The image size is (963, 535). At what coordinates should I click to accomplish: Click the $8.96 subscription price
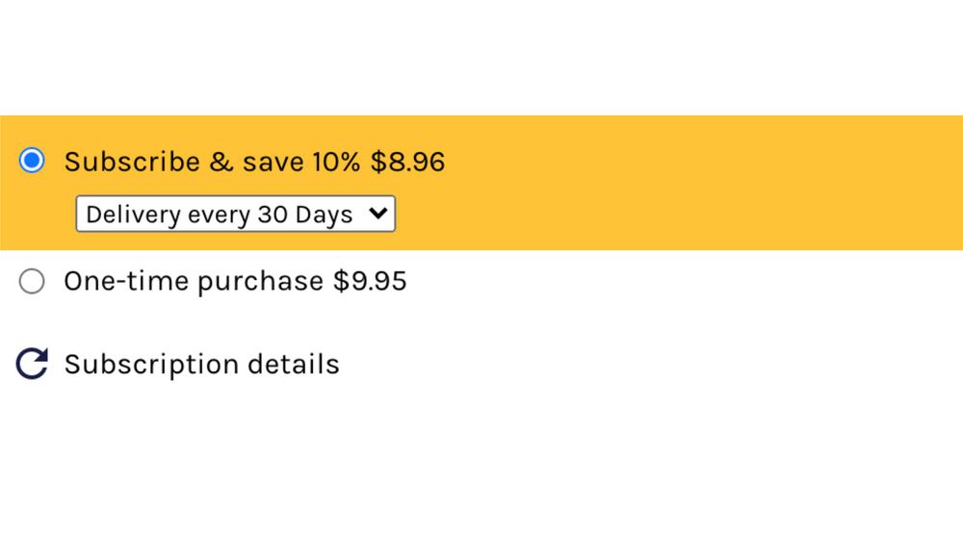(408, 162)
